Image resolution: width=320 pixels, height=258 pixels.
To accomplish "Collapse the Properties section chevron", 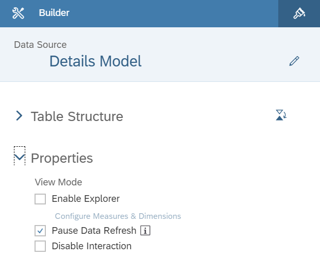I will click(20, 158).
